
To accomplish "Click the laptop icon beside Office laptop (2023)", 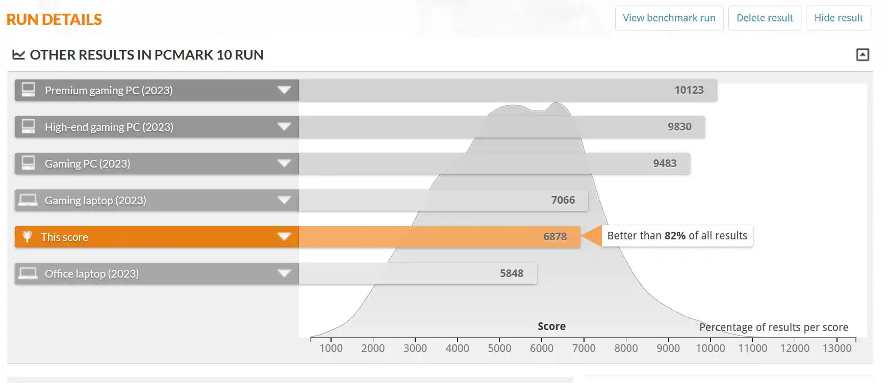I will point(28,273).
